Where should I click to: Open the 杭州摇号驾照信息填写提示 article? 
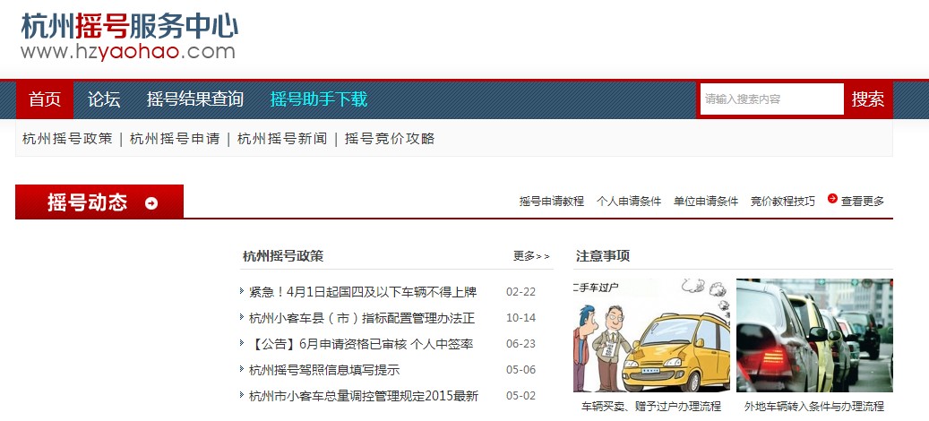point(324,370)
